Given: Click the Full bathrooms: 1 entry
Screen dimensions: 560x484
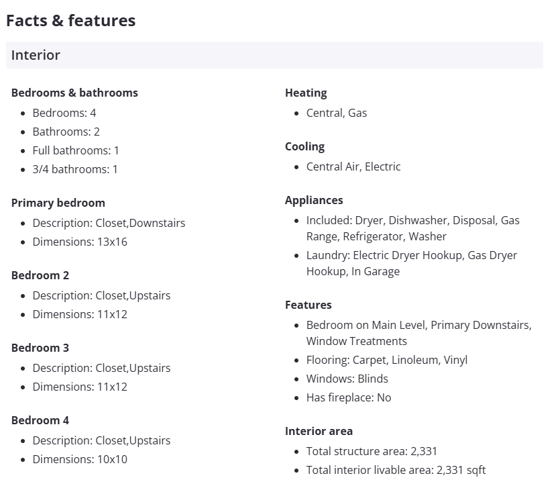Looking at the screenshot, I should [76, 150].
